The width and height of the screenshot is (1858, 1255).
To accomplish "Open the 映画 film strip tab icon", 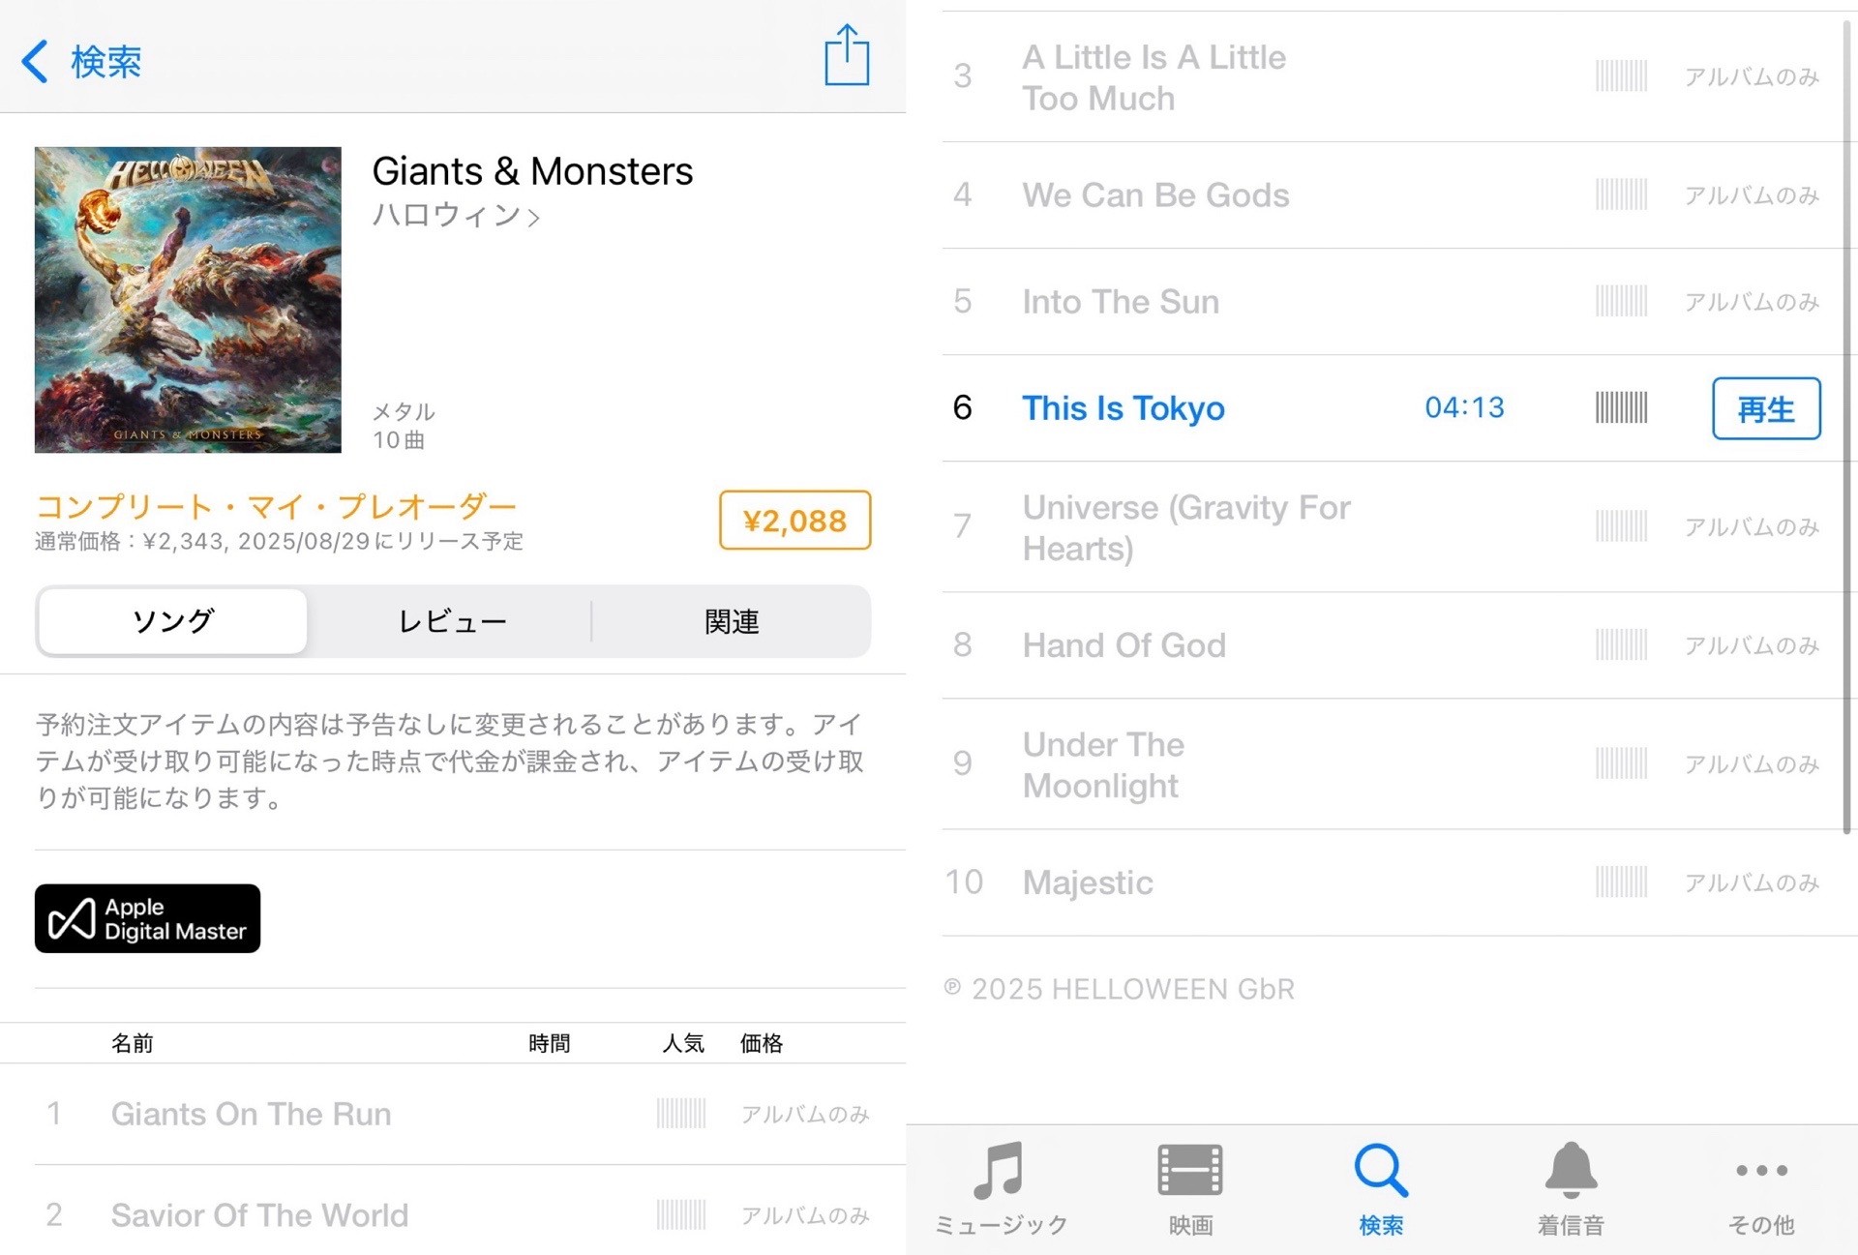I will point(1190,1170).
